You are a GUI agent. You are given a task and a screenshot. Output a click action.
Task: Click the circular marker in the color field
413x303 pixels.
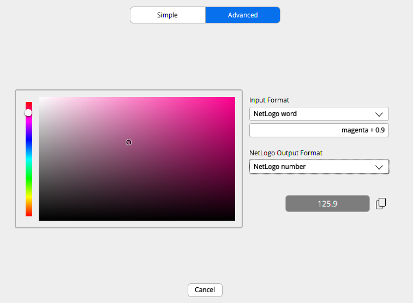129,142
